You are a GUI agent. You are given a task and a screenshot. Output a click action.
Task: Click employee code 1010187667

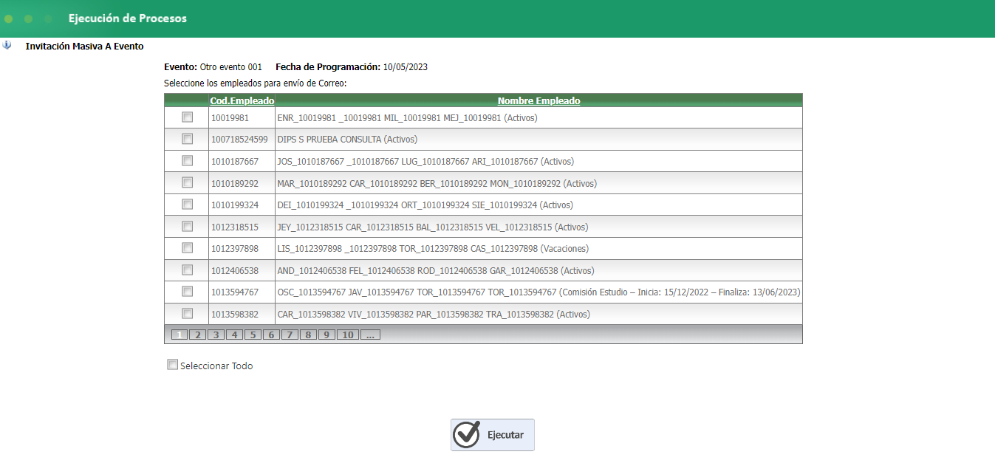click(x=235, y=161)
